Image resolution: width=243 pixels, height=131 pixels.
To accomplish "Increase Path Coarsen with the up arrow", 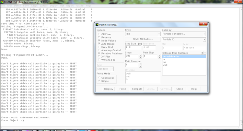I will pyautogui.click(x=140, y=64).
